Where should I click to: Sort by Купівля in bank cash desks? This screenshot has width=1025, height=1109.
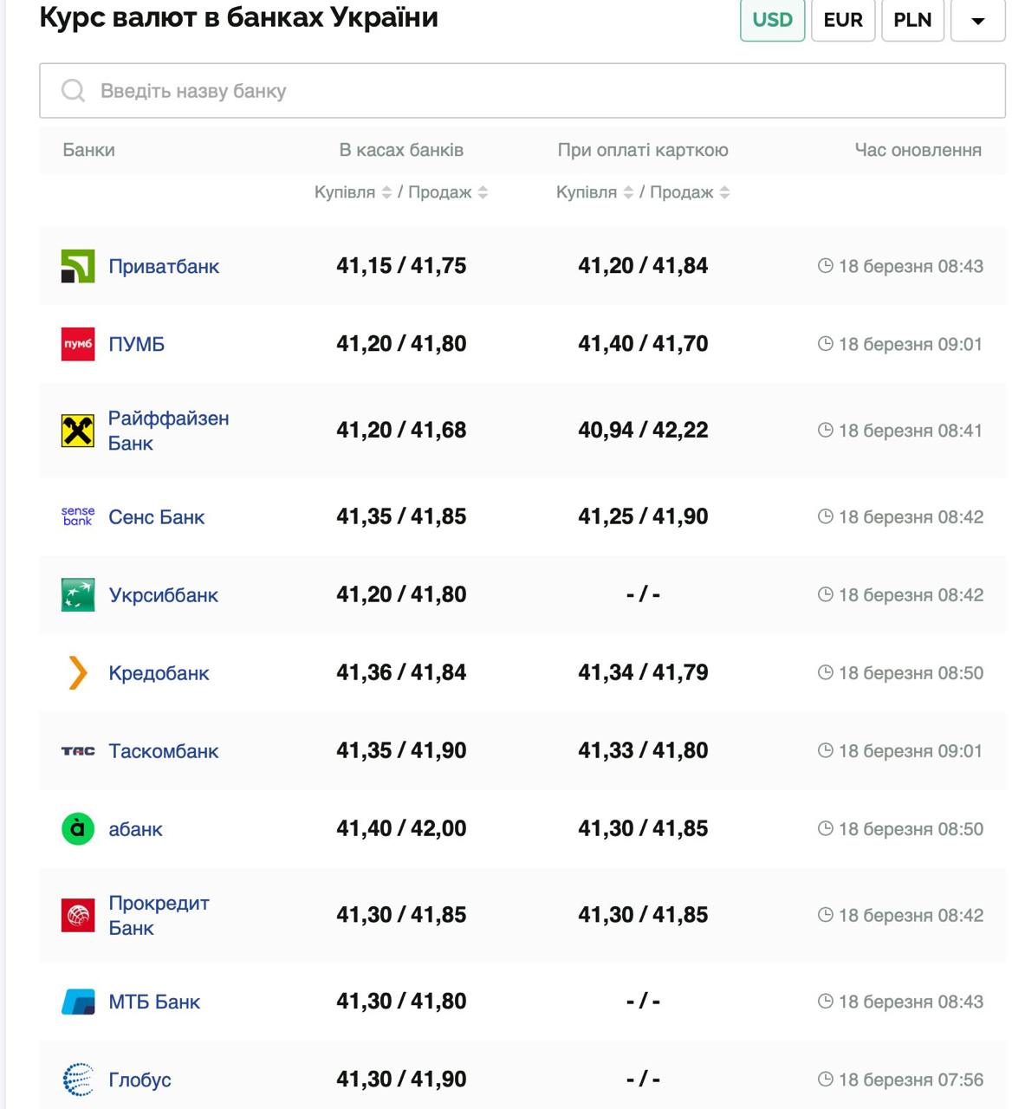tap(386, 192)
